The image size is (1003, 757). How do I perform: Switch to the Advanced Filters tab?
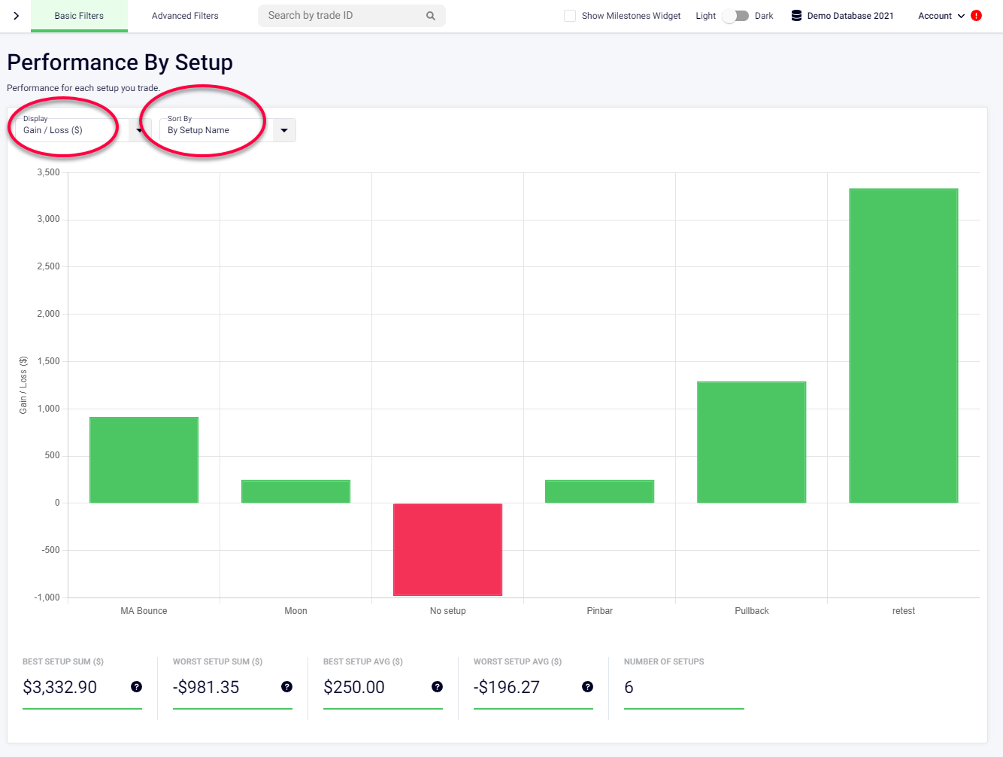[184, 15]
